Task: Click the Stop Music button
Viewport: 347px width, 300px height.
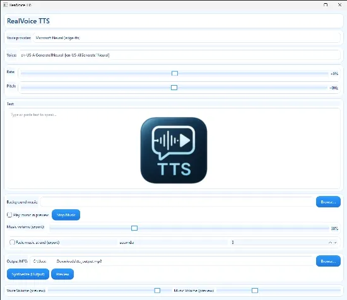Action: click(x=66, y=215)
